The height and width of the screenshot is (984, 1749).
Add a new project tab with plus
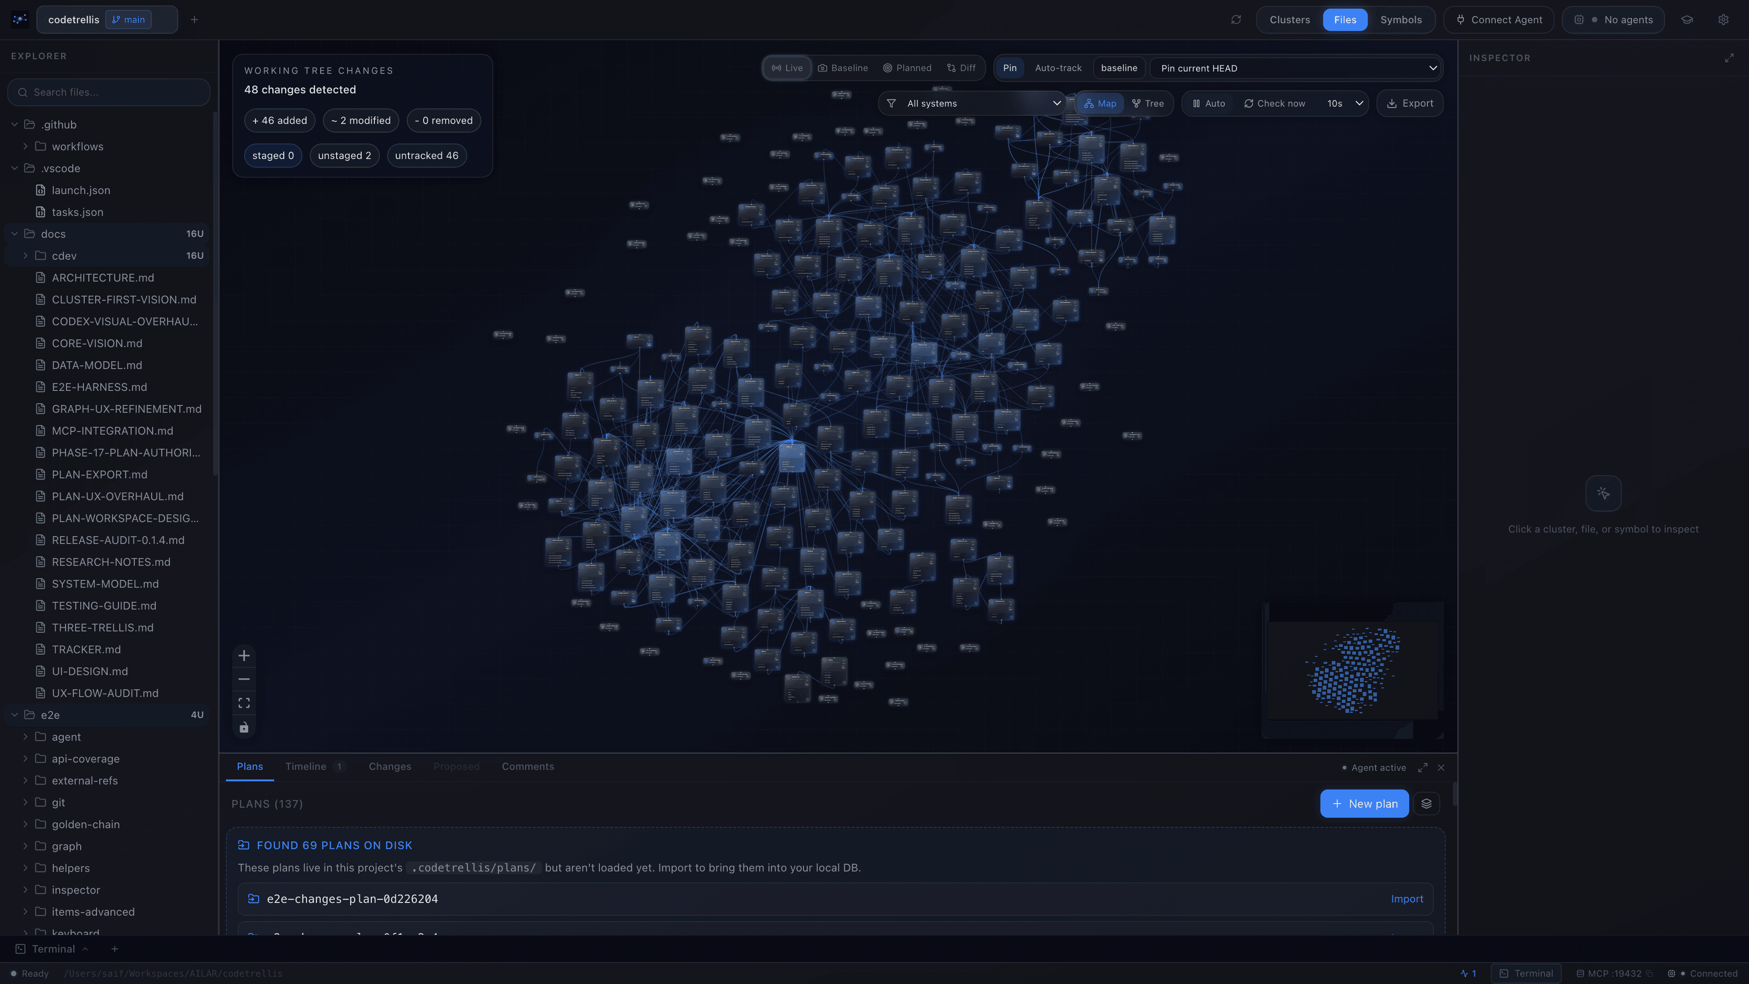(x=194, y=20)
